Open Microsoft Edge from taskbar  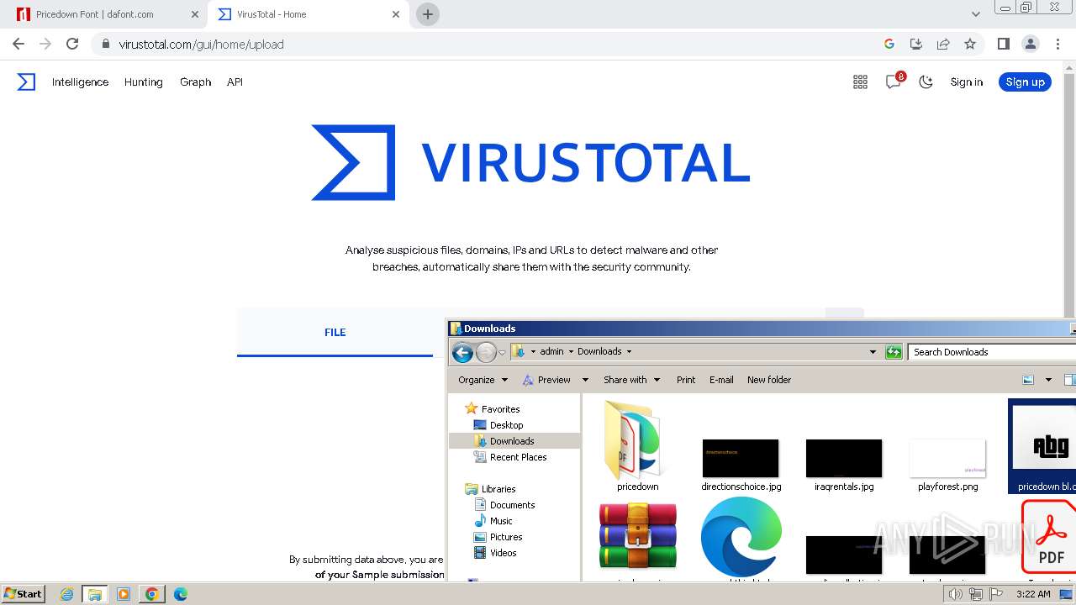[180, 593]
